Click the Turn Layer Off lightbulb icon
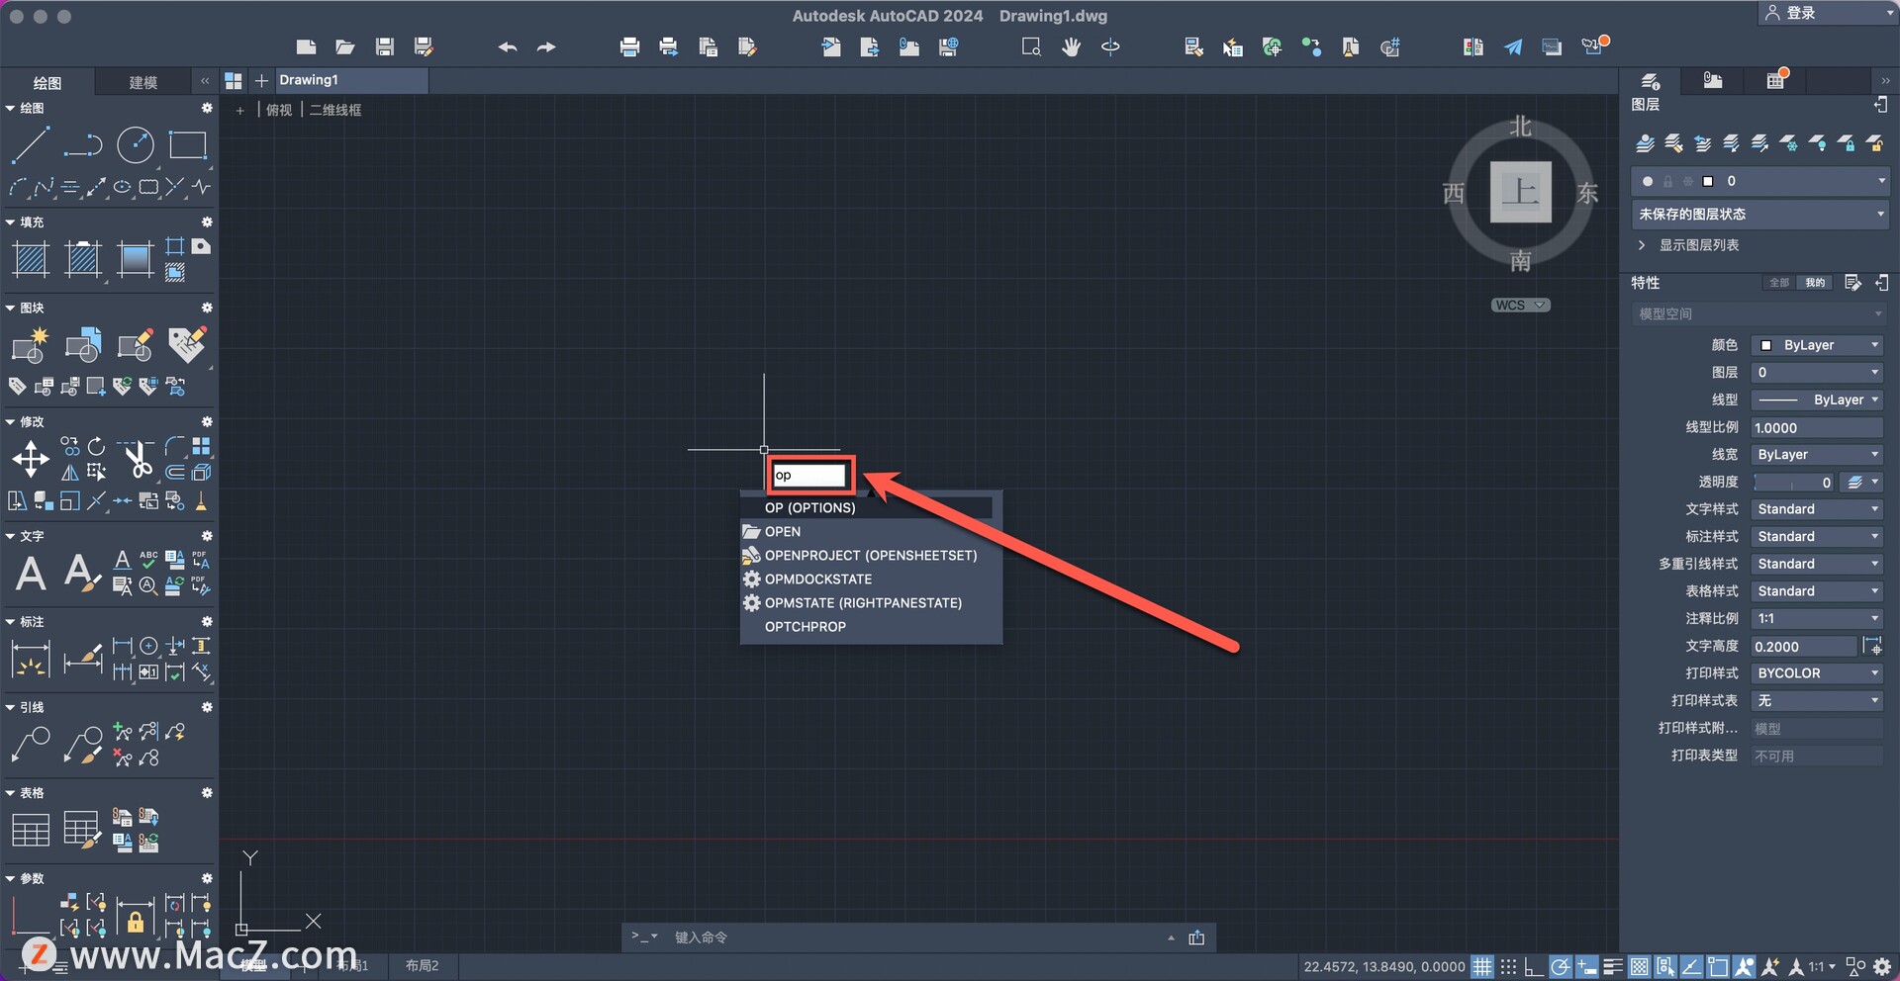Viewport: 1900px width, 981px height. tap(1818, 143)
